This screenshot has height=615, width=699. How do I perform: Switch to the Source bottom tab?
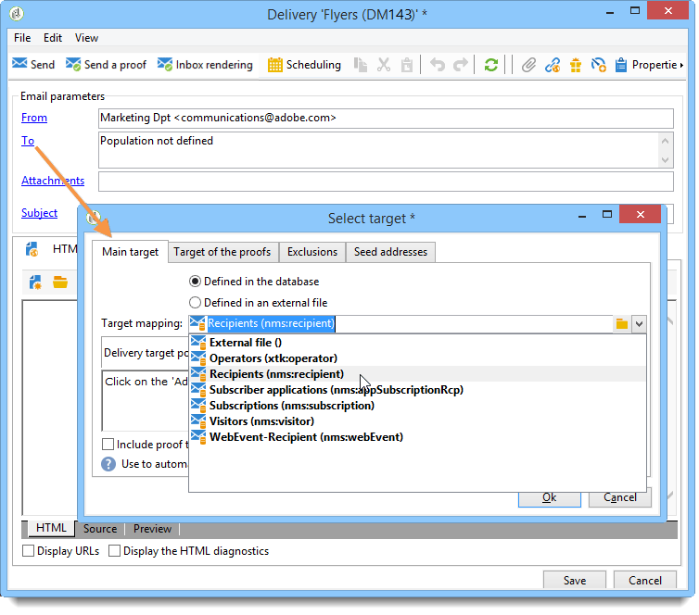click(100, 529)
